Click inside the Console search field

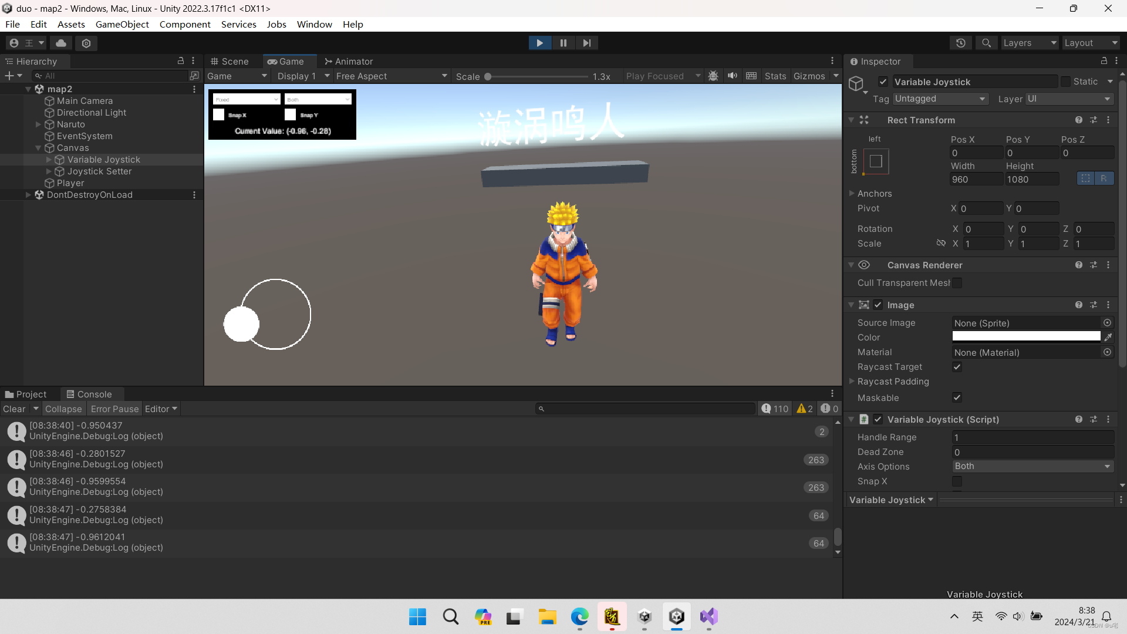pos(646,409)
